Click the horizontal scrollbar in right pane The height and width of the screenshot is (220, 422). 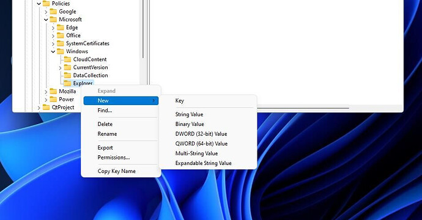pos(303,108)
